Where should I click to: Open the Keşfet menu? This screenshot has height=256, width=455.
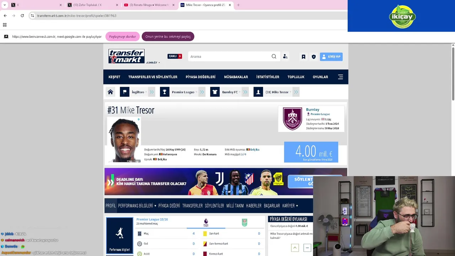pyautogui.click(x=114, y=77)
